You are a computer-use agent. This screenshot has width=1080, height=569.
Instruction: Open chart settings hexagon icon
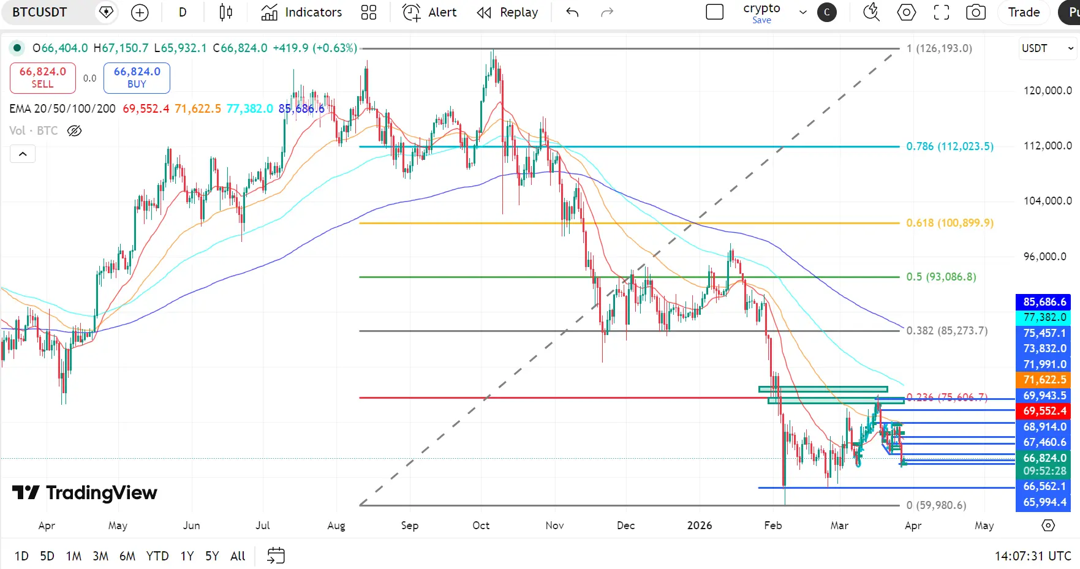point(907,12)
